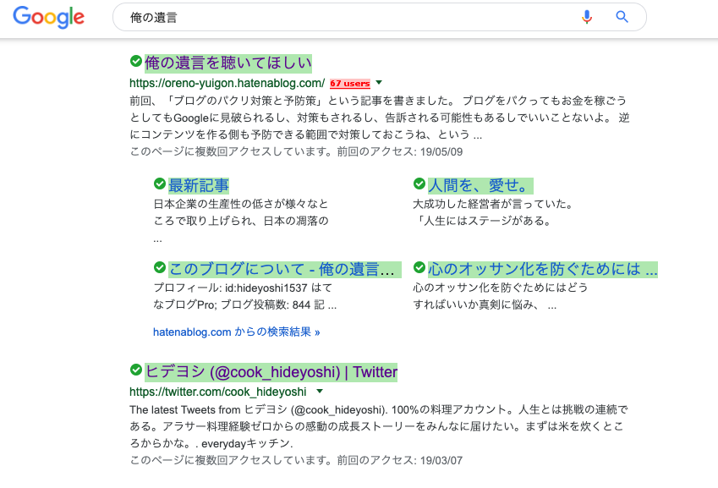Open the 最新記事 sitelink
Image resolution: width=718 pixels, height=488 pixels.
point(200,184)
